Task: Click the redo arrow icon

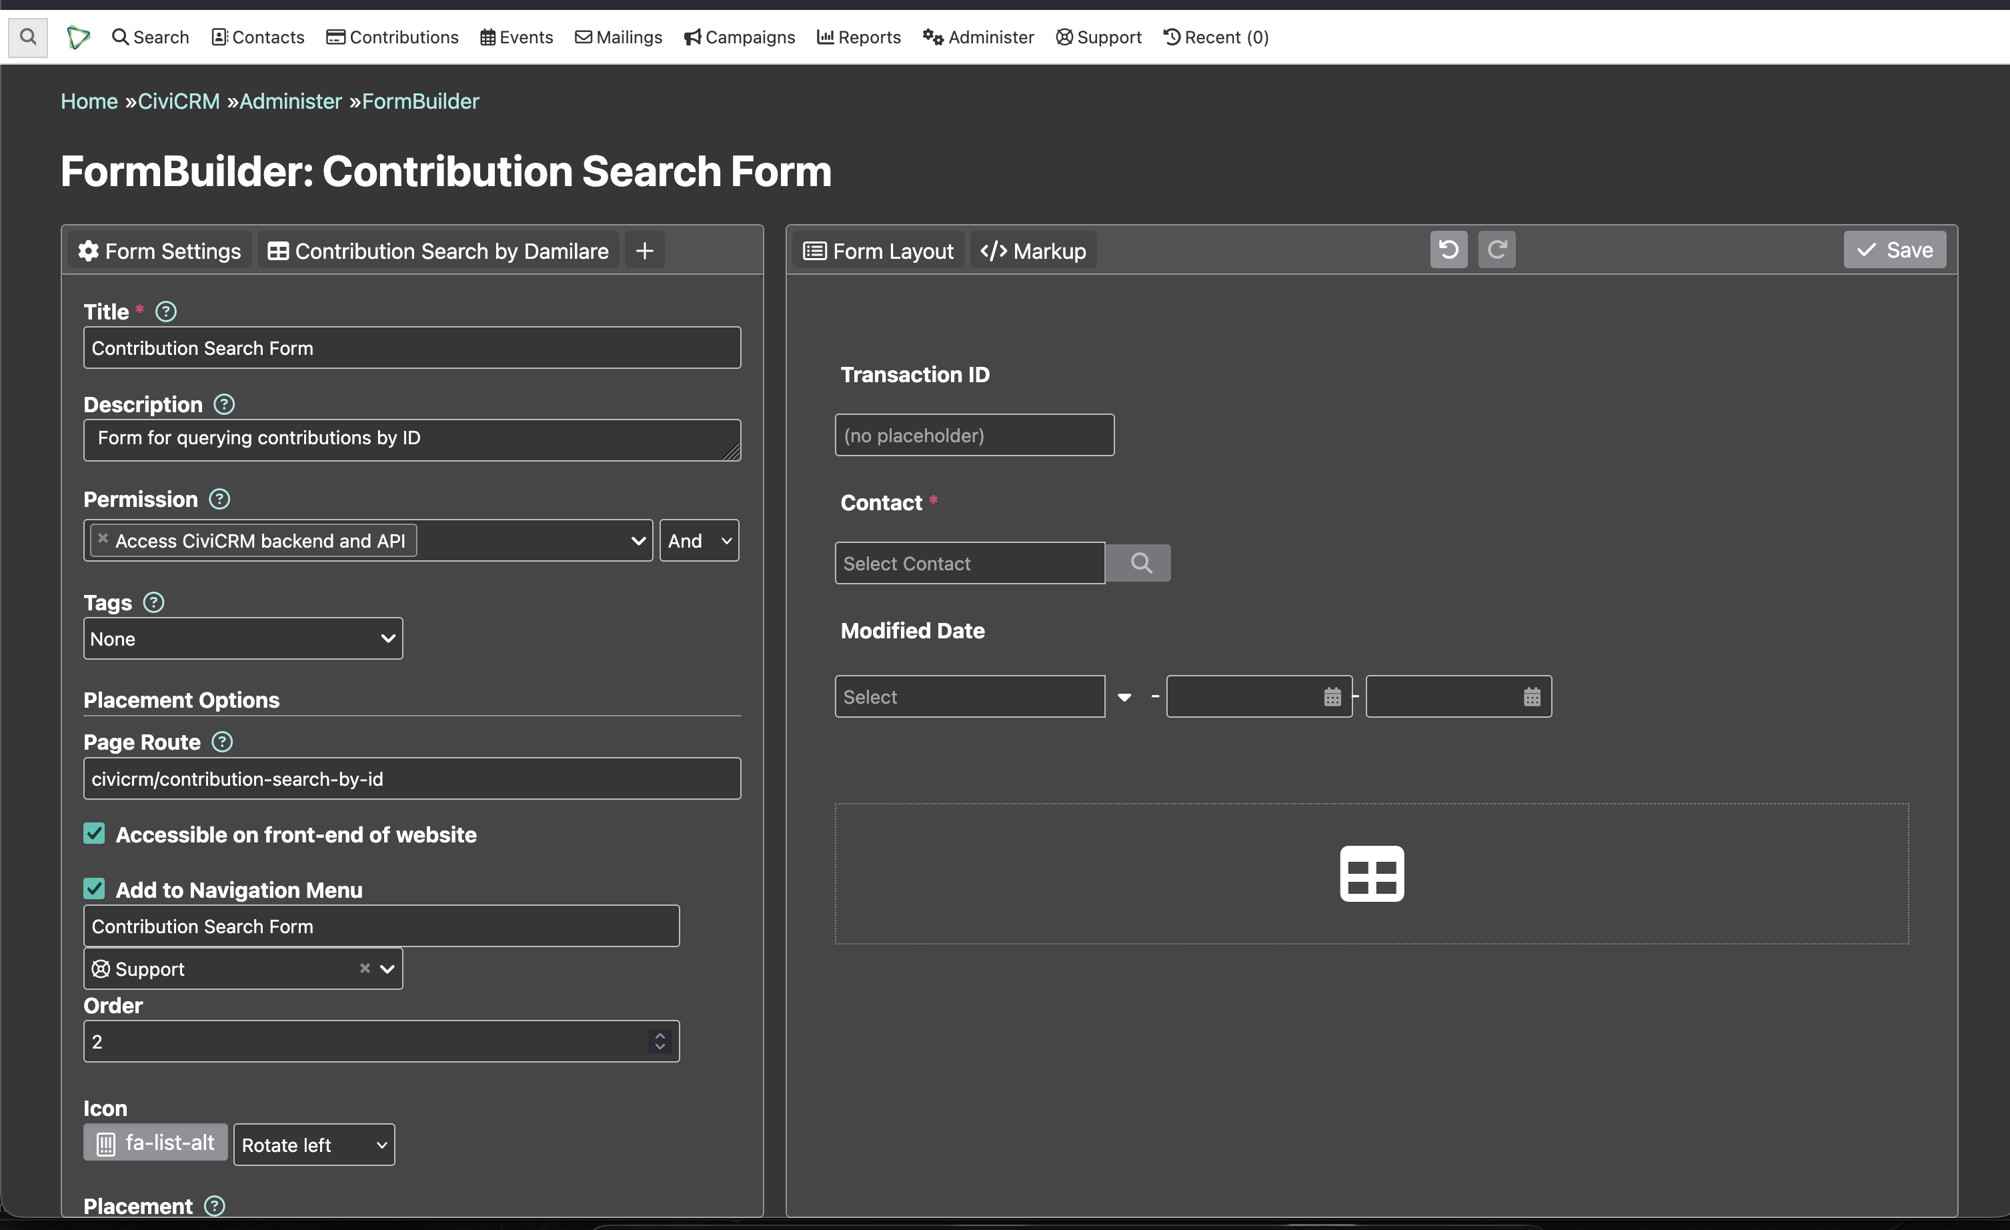Action: click(x=1496, y=249)
